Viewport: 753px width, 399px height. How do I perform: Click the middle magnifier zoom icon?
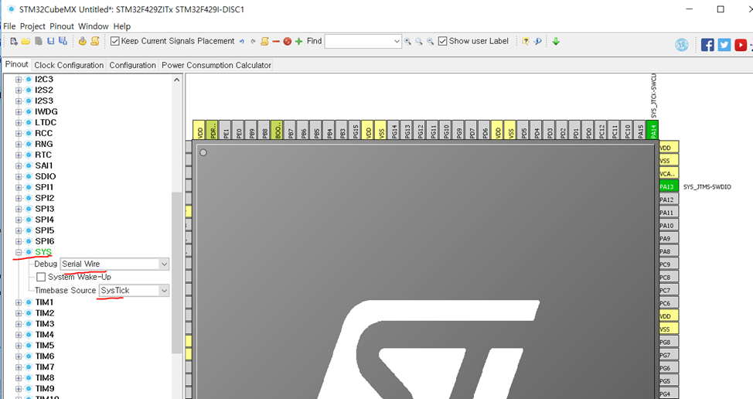[419, 41]
